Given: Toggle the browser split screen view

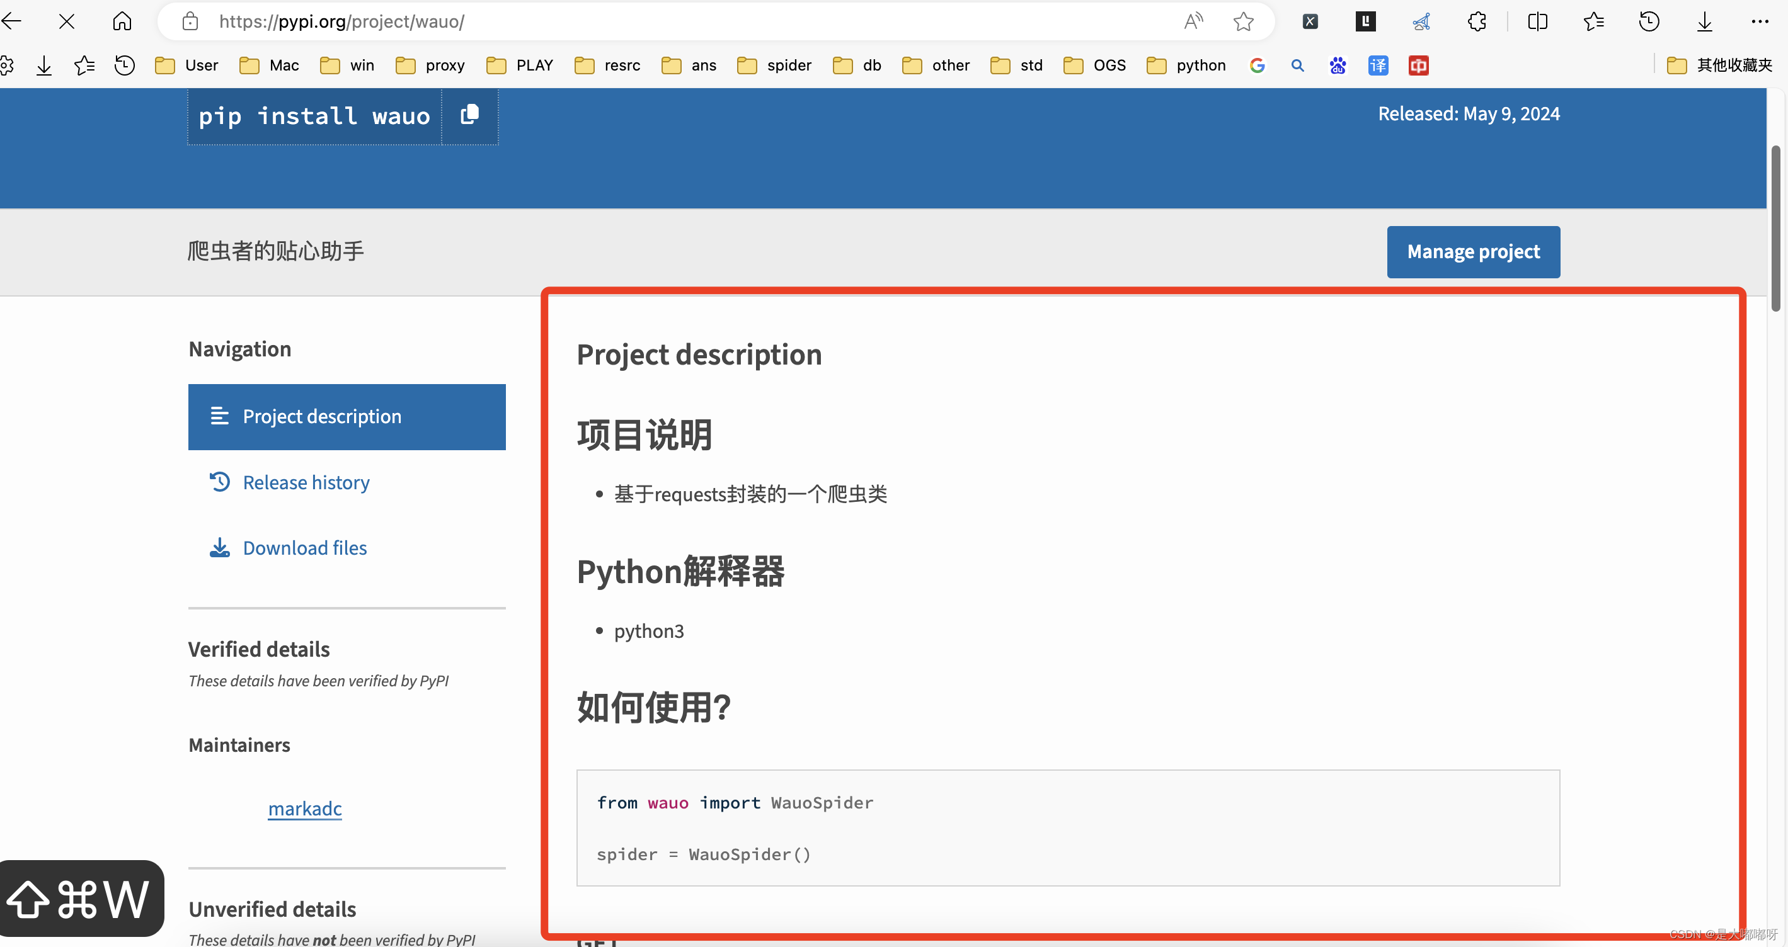Looking at the screenshot, I should pyautogui.click(x=1539, y=21).
